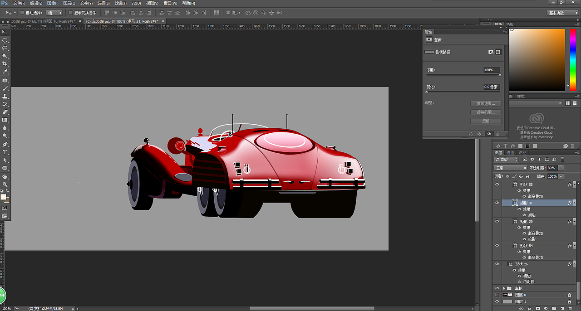Select the Horizontal Type tool
Screen dimensions: 581x311
click(x=5, y=152)
